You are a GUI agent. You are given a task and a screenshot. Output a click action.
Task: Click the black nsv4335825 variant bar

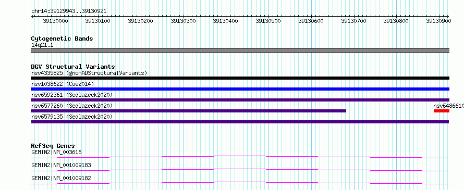pos(240,78)
